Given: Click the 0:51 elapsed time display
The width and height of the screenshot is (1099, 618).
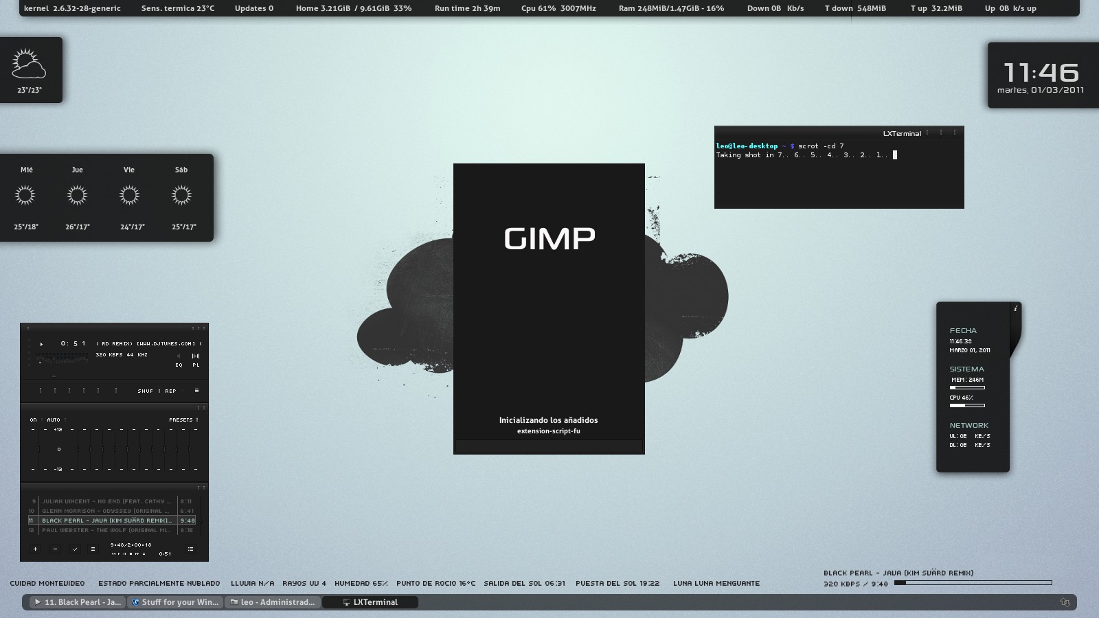Looking at the screenshot, I should (73, 343).
